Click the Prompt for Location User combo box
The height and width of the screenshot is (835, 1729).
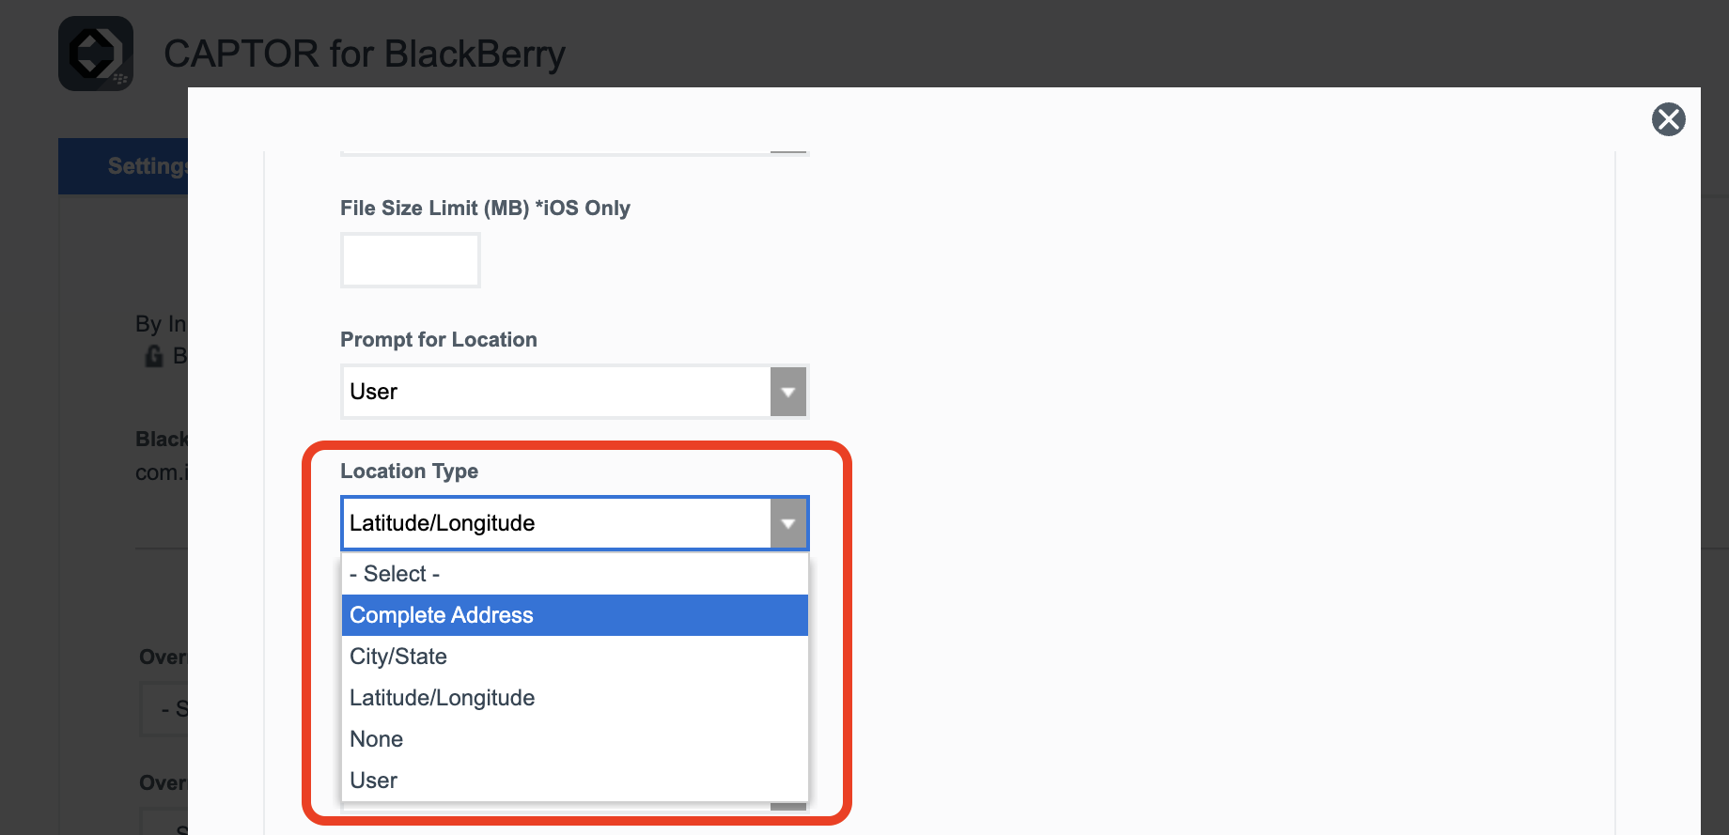574,392
